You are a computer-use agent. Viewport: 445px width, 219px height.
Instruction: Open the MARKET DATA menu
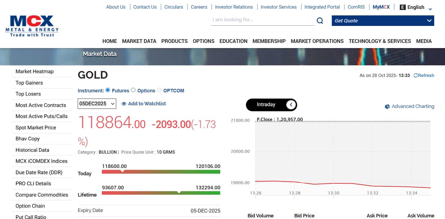(x=139, y=41)
